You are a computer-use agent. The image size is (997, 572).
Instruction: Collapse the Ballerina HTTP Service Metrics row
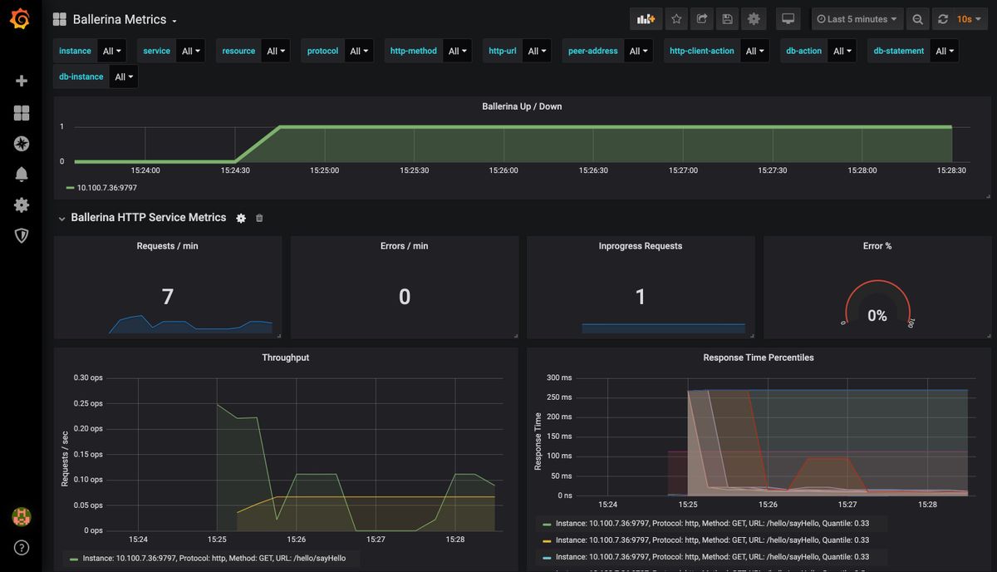pos(61,218)
